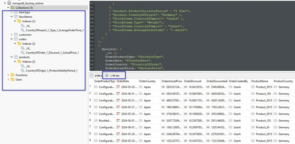
Task: Expand the Users folder
Action: point(8,79)
